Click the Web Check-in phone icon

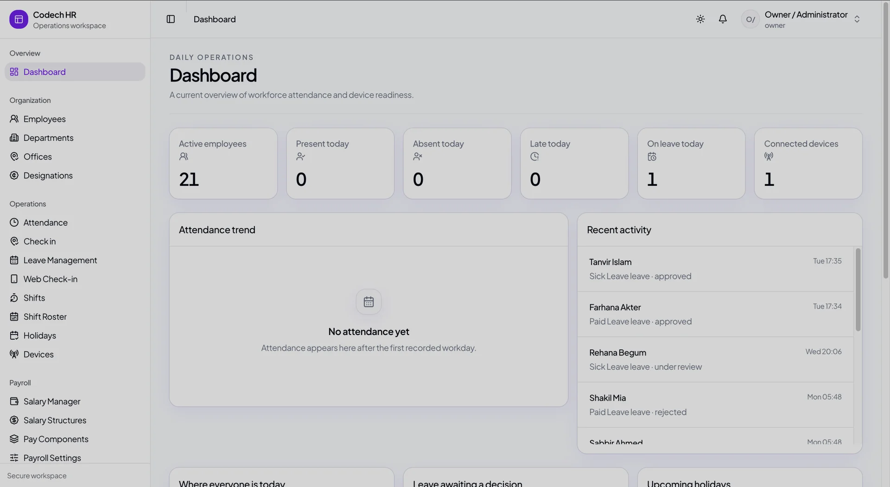[14, 279]
